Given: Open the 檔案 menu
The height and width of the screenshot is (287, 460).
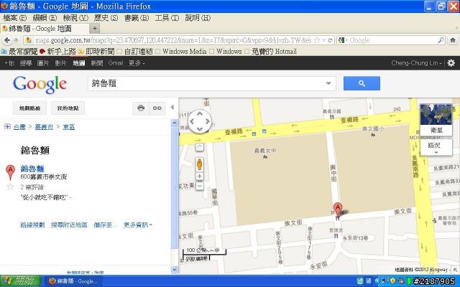Looking at the screenshot, I should [x=14, y=18].
